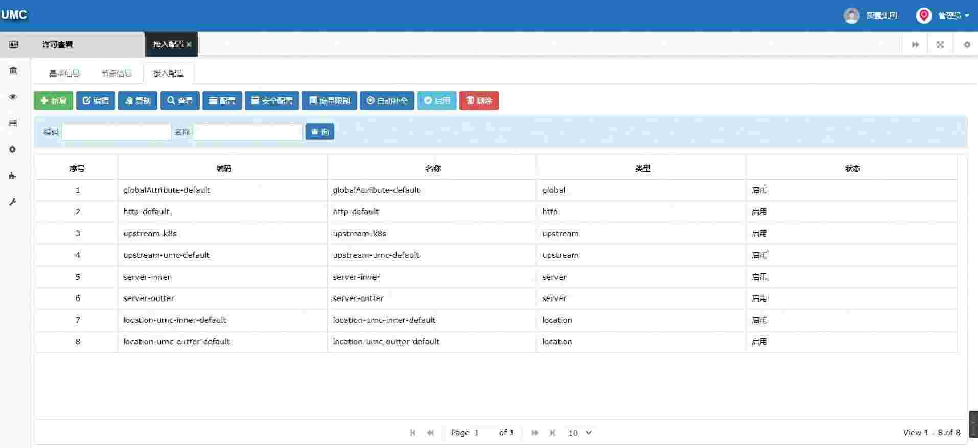Click the red 删除 delete button
Image resolution: width=978 pixels, height=448 pixels.
pyautogui.click(x=479, y=101)
